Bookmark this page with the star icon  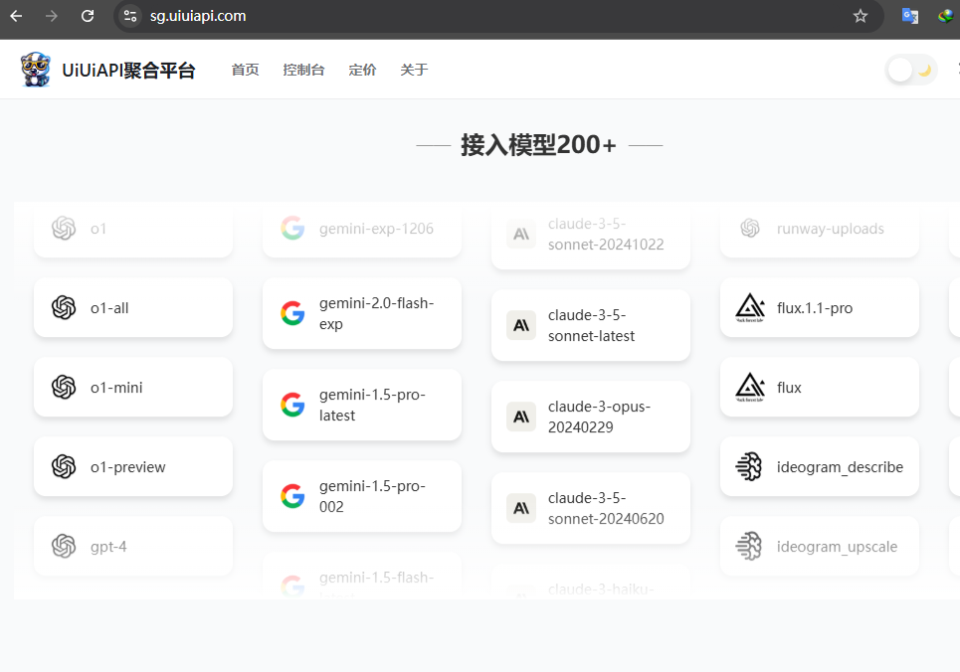click(861, 16)
